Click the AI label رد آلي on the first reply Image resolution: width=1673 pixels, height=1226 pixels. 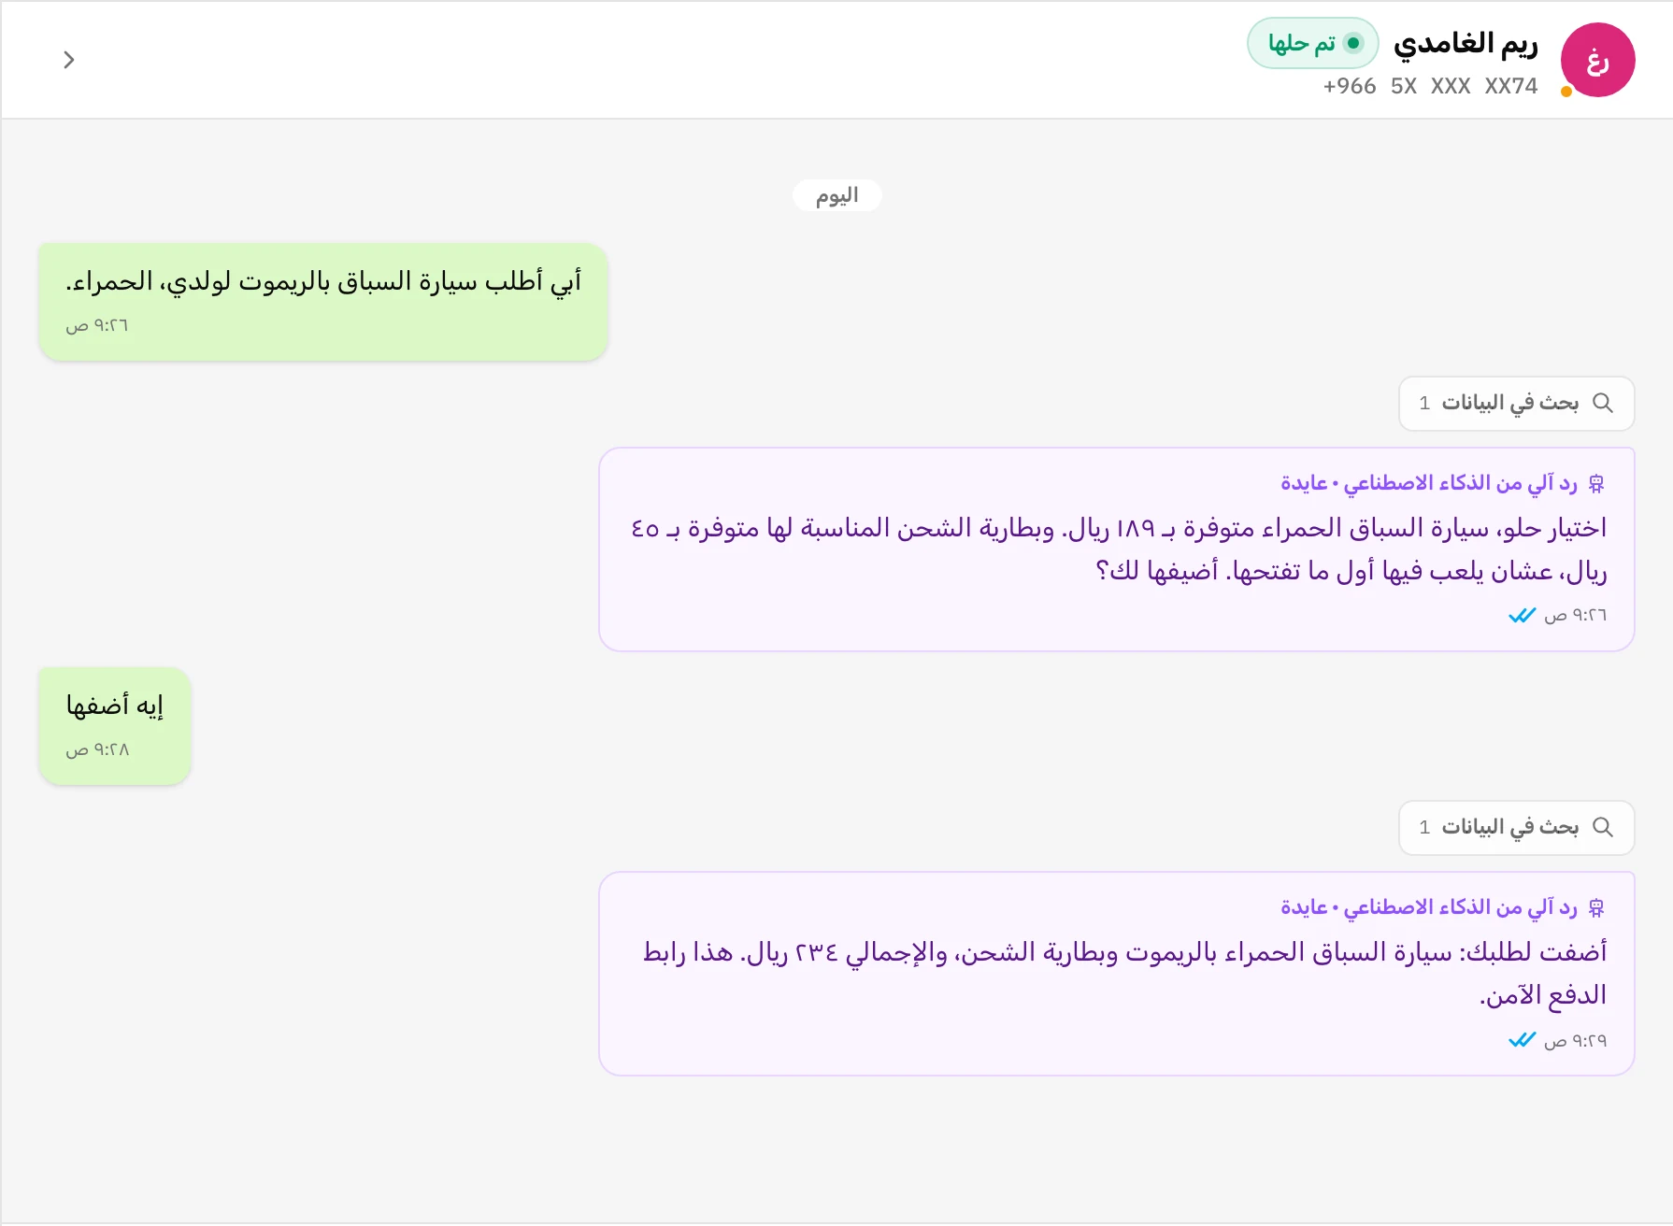(1429, 483)
